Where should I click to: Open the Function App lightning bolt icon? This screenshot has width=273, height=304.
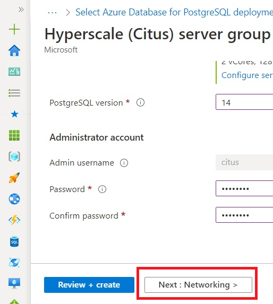pos(14,220)
